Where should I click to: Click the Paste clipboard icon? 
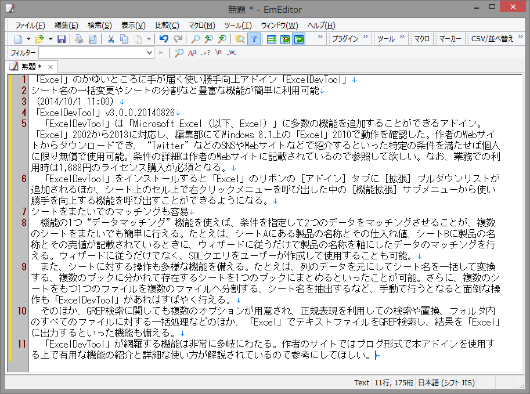click(x=138, y=39)
